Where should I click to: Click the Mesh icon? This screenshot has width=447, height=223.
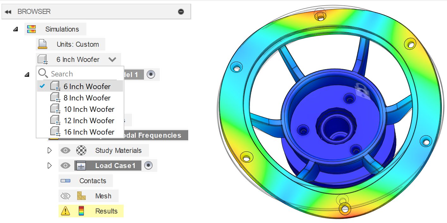click(x=81, y=196)
